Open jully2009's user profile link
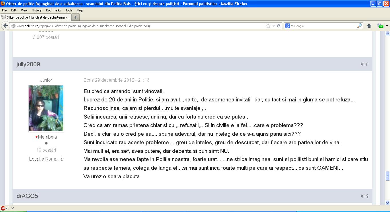 (x=28, y=64)
